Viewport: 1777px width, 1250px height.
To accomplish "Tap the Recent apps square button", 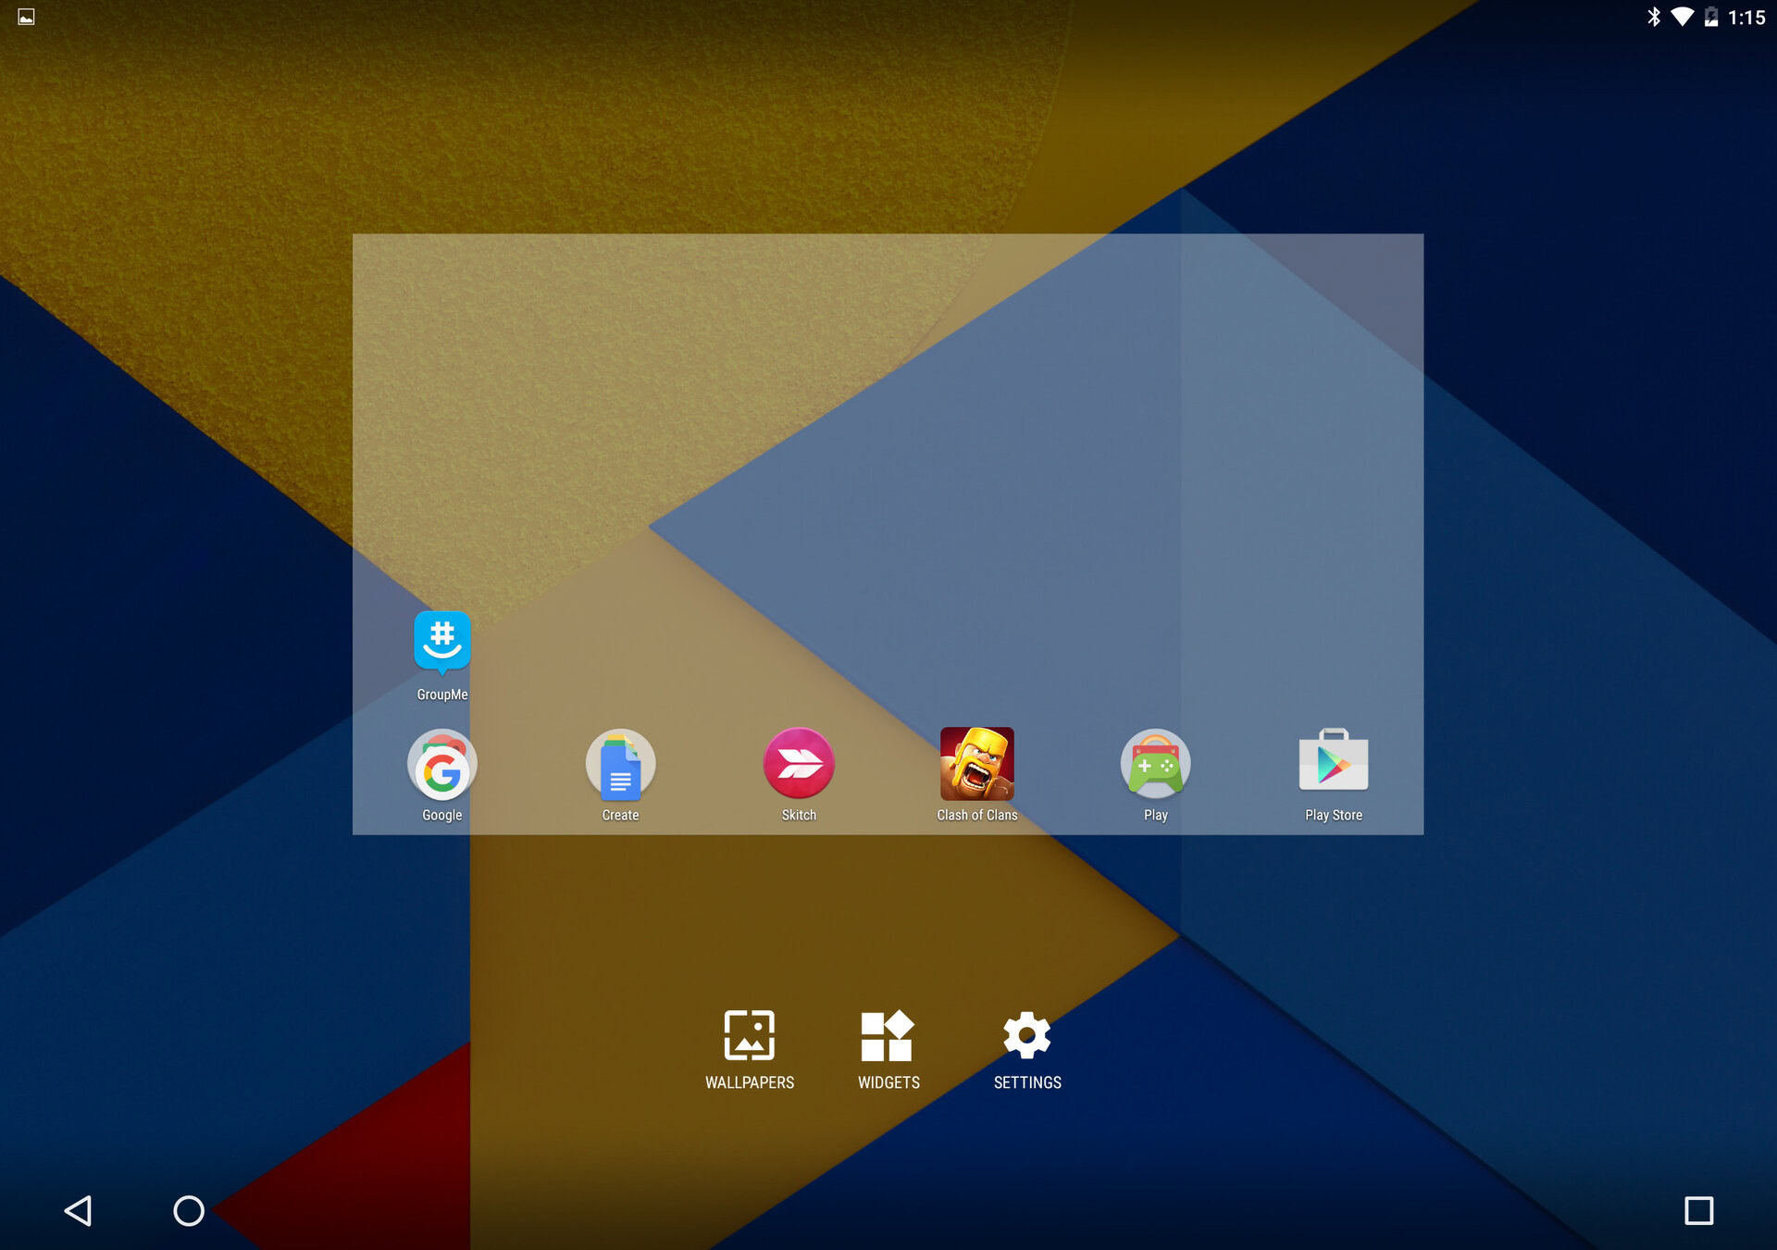I will pos(1698,1210).
